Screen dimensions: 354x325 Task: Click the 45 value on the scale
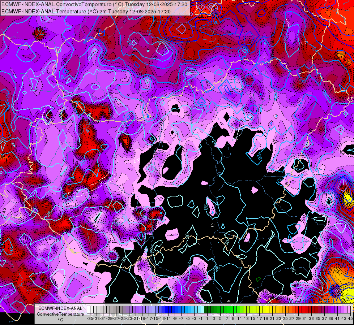[x=350, y=319]
